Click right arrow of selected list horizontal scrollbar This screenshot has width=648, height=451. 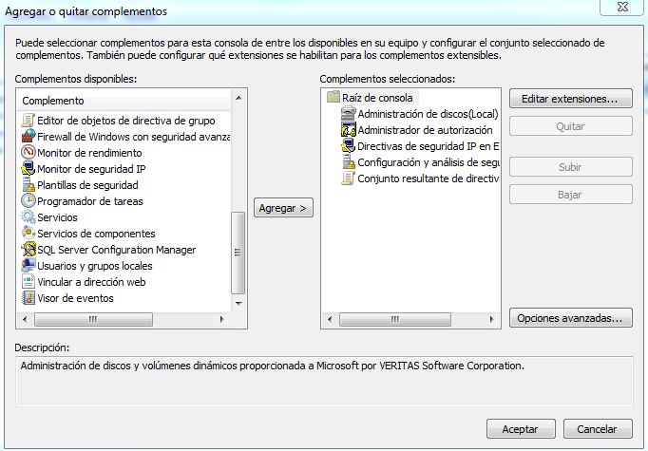click(491, 319)
